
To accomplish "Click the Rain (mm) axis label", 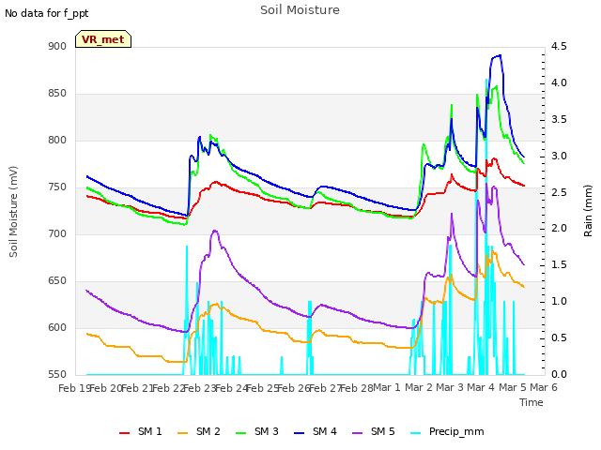I will pos(588,211).
